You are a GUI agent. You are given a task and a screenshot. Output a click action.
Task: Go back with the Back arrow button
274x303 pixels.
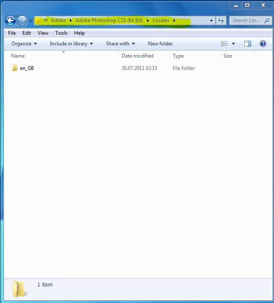tap(10, 20)
